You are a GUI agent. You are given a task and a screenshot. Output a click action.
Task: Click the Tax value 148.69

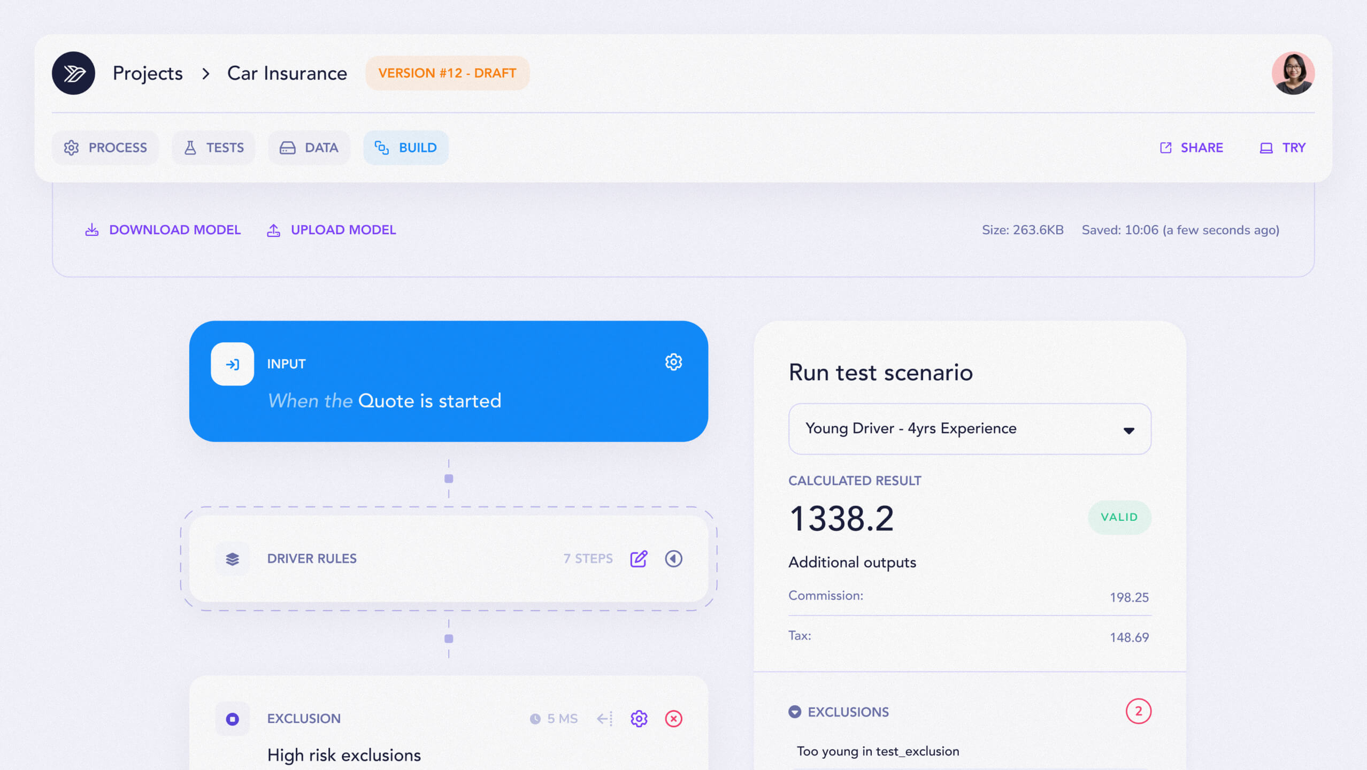tap(1129, 637)
